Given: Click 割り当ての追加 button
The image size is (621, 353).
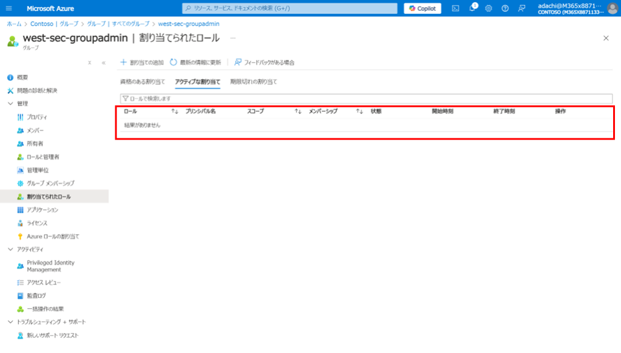Looking at the screenshot, I should click(x=142, y=62).
